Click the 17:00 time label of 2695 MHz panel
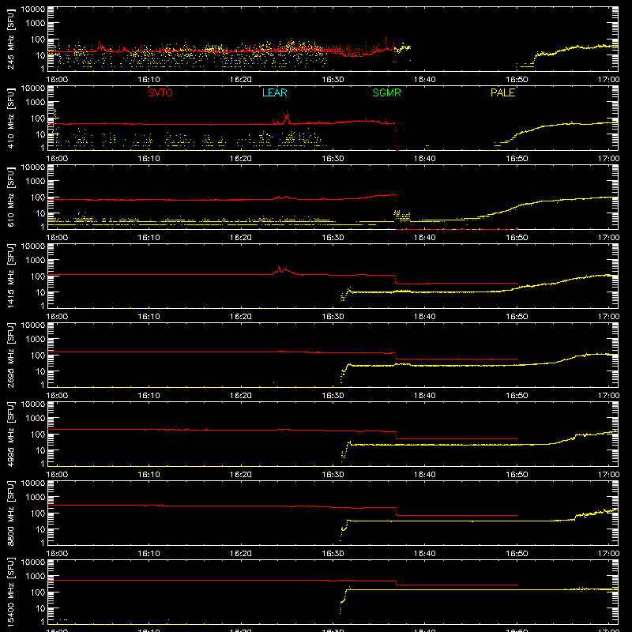This screenshot has height=632, width=632. (608, 396)
